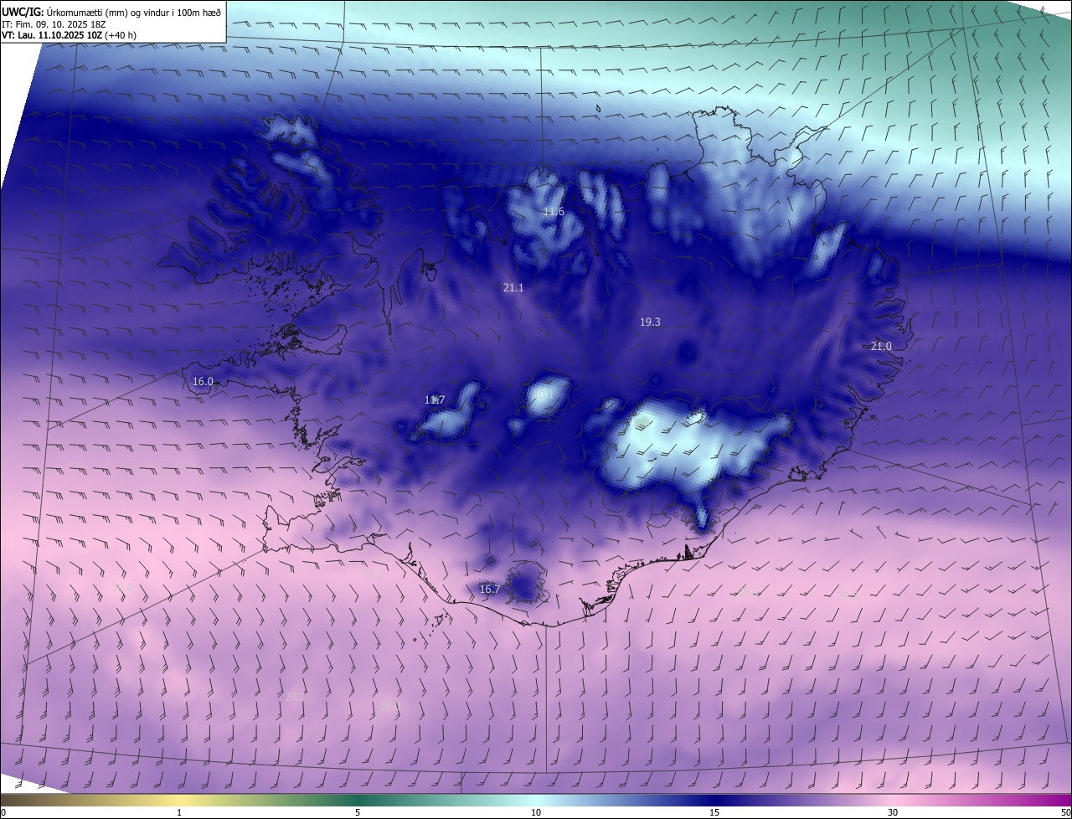Click the 16.0 value label on the map
This screenshot has width=1072, height=819.
coord(204,381)
